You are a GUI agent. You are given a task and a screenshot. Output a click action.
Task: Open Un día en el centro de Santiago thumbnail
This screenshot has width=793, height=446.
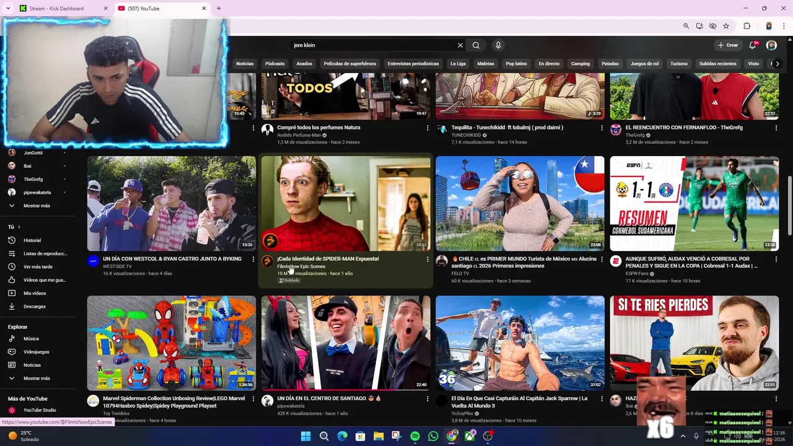[x=346, y=343]
